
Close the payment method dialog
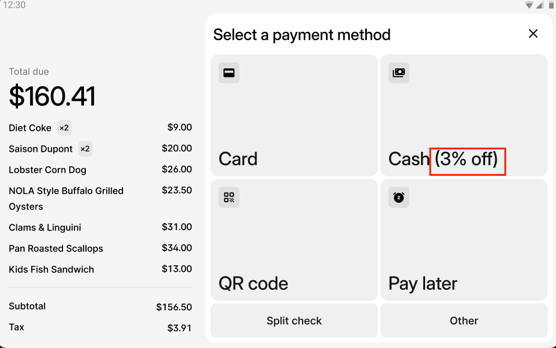coord(533,34)
